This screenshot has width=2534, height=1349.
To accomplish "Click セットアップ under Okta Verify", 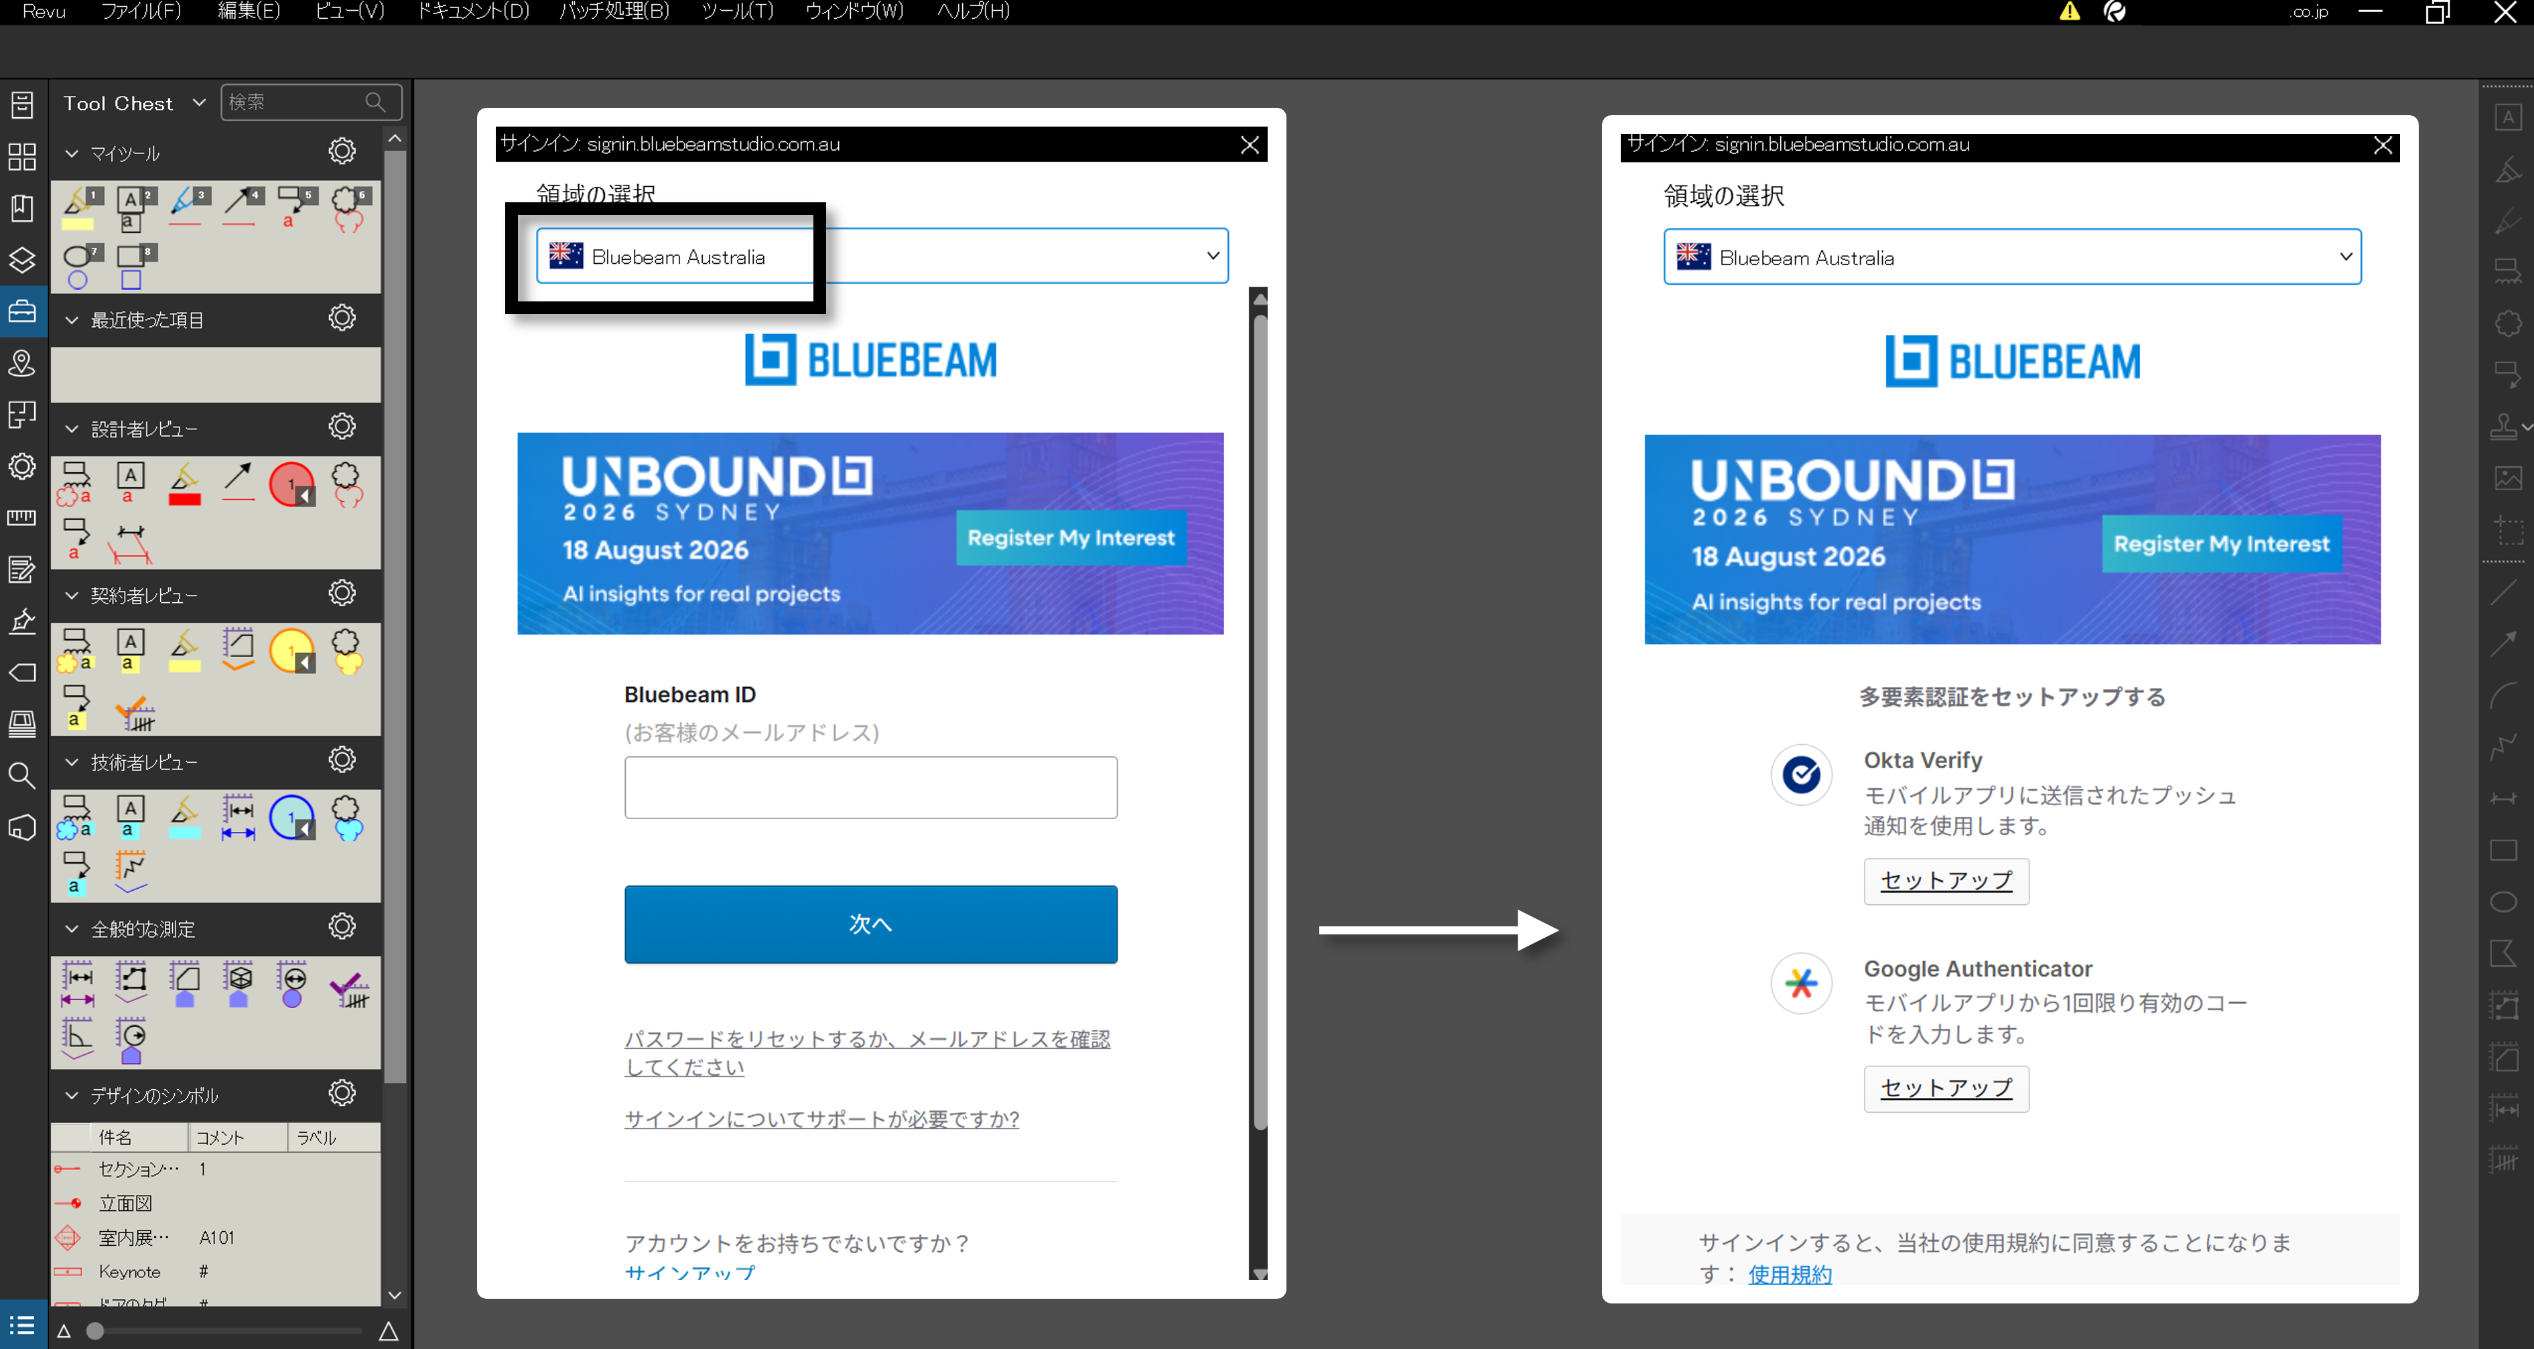I will point(1946,881).
